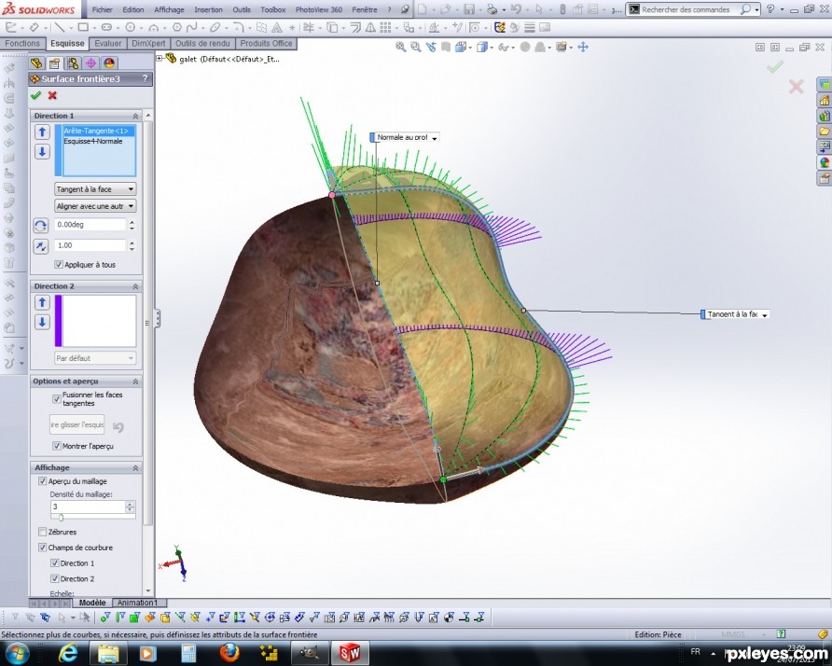
Task: Reverse tangent direction icon beside 1.00
Action: coord(41,245)
